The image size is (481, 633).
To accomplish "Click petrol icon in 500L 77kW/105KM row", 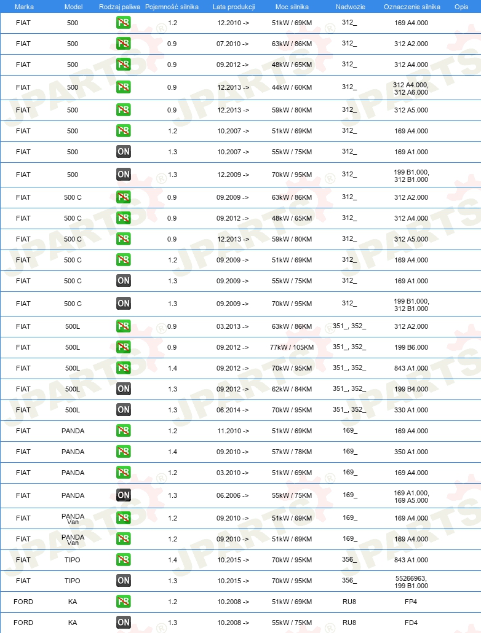I will pyautogui.click(x=123, y=347).
